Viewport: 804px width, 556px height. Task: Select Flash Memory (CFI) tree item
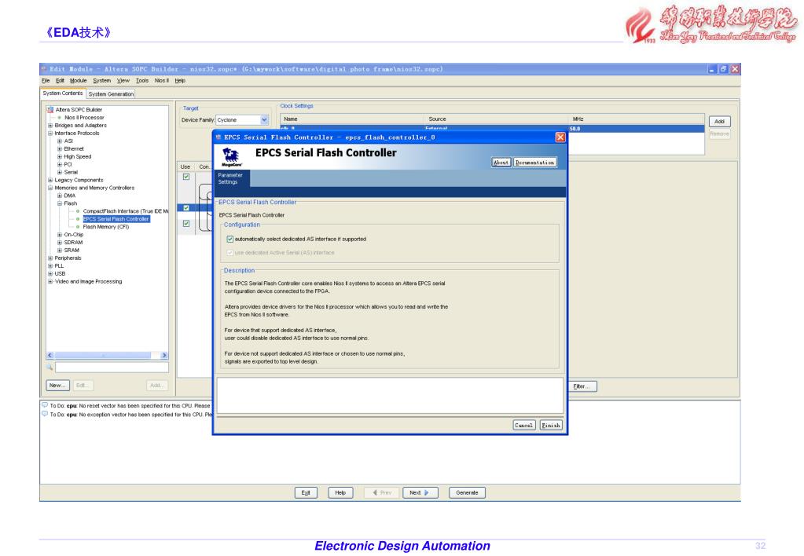click(x=106, y=227)
